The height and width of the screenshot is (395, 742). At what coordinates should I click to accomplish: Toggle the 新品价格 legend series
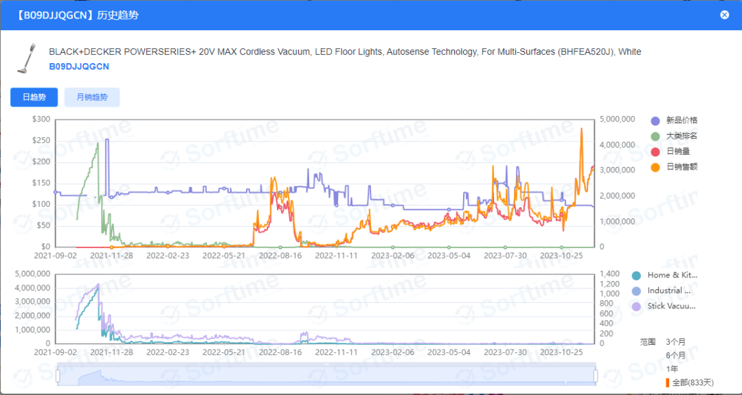click(674, 121)
